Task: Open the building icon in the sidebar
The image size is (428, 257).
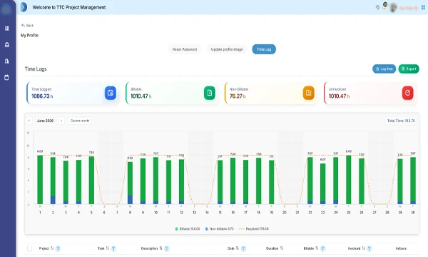Action: [7, 44]
